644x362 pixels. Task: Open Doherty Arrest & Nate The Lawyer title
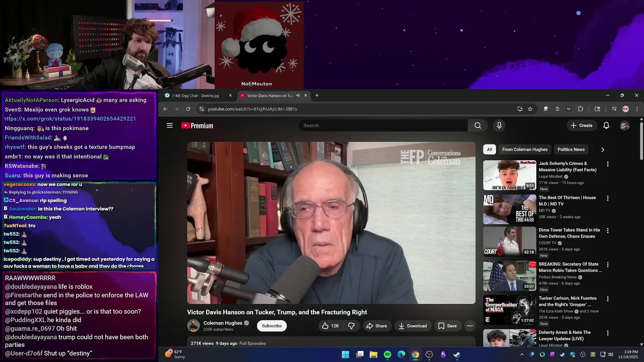[x=565, y=335]
